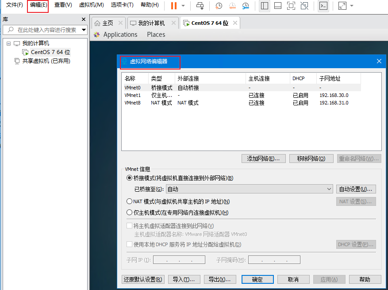Enable 使用本地 DHCP 服务 checkbox
388x290 pixels.
point(129,244)
